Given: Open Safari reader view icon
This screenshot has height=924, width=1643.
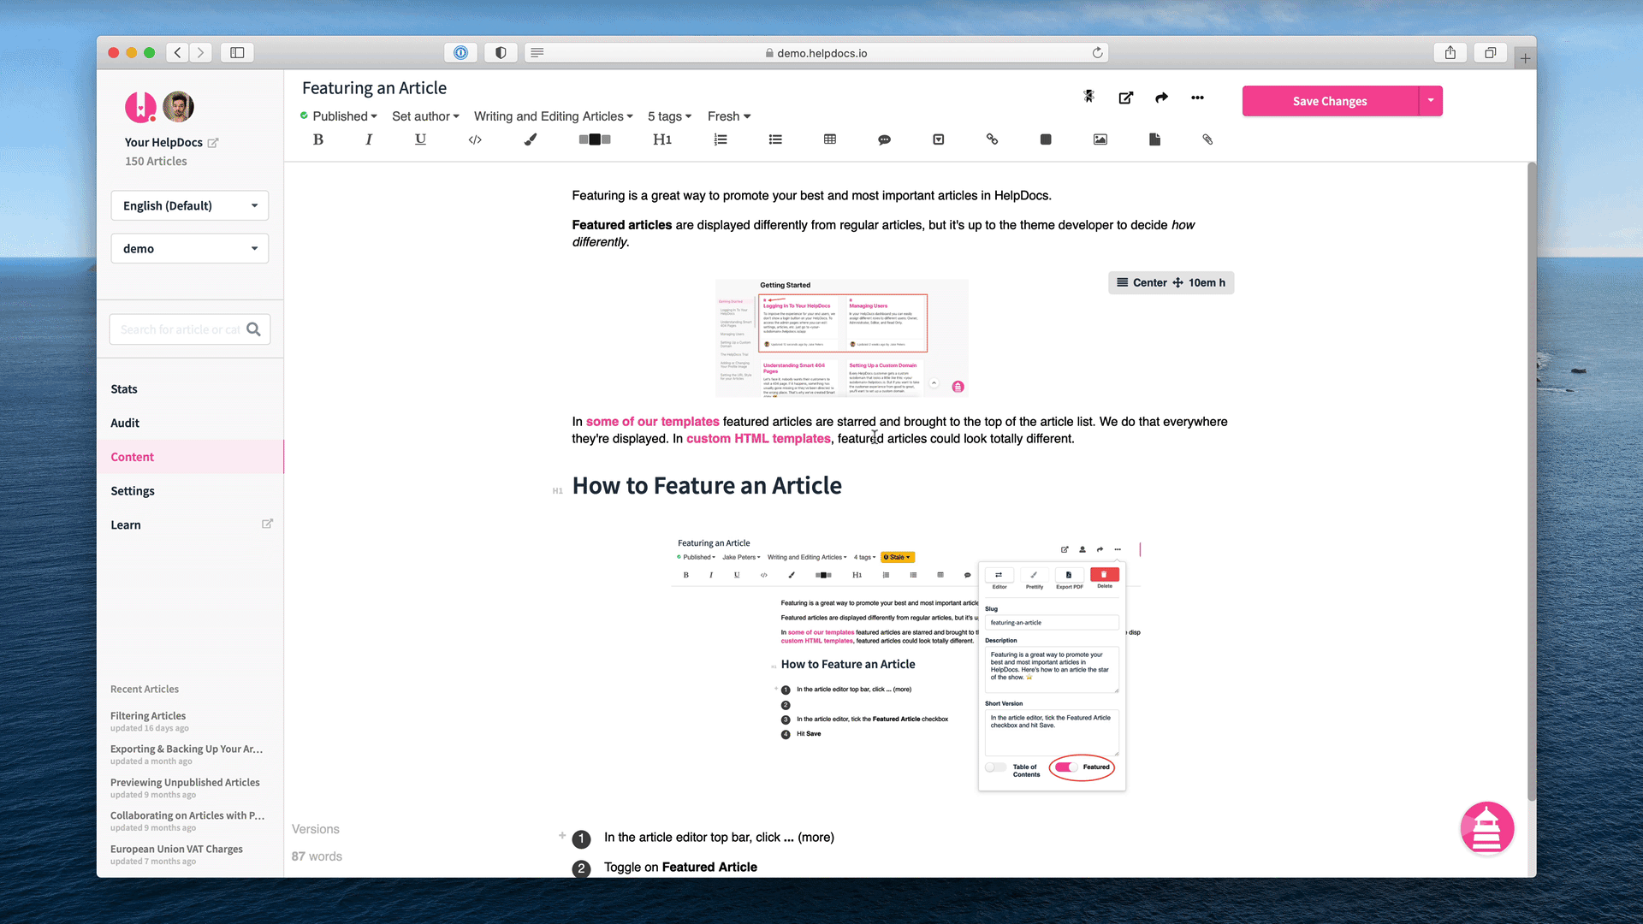Looking at the screenshot, I should [x=537, y=53].
